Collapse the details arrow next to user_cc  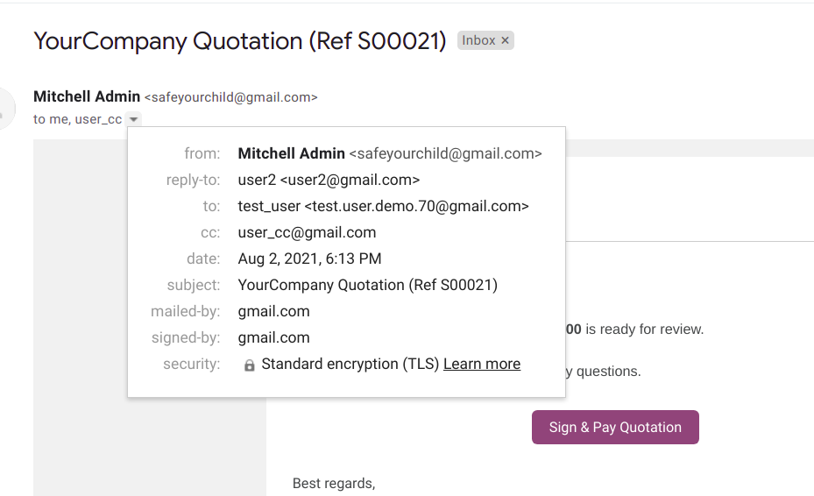[133, 119]
